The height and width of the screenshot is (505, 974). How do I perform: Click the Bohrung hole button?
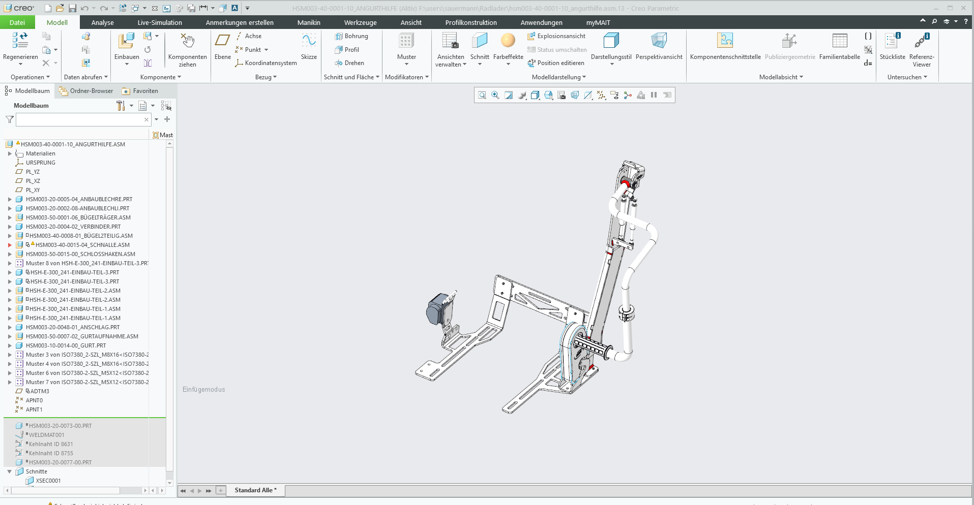pos(351,36)
